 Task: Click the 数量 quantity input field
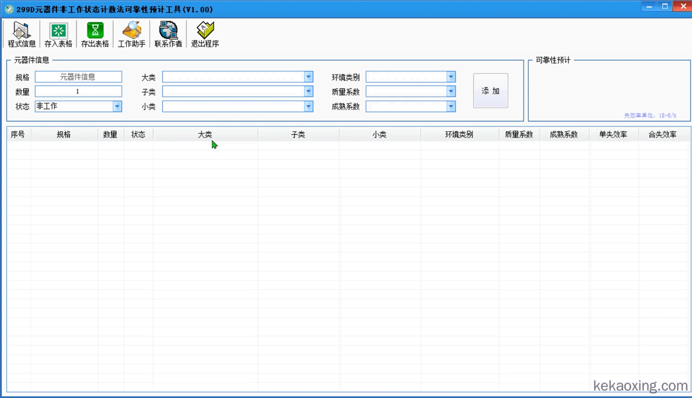[x=78, y=91]
